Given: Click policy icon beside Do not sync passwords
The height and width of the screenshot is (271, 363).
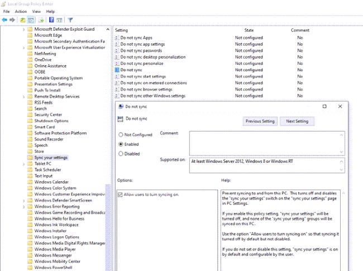Looking at the screenshot, I should tap(117, 51).
